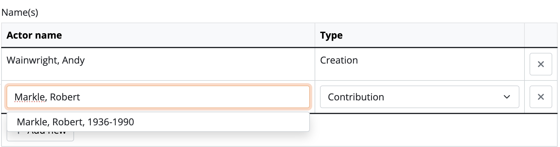Click the Wainwright, Andy name cell
Image resolution: width=560 pixels, height=147 pixels.
point(46,60)
